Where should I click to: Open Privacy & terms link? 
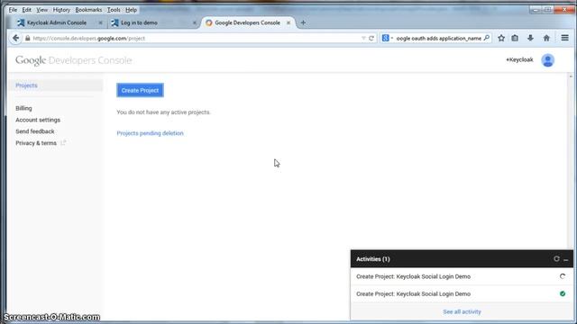point(36,143)
